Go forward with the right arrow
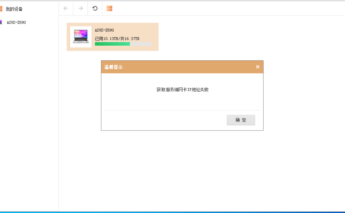Screen dimensions: 345x213 (x=81, y=8)
